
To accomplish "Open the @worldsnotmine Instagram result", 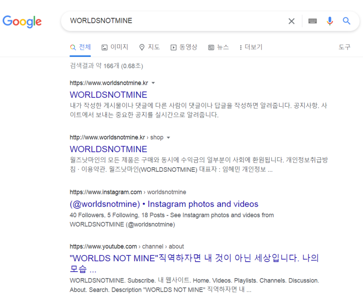I will point(164,204).
